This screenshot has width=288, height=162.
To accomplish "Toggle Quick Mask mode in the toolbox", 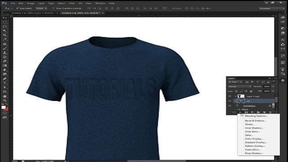I will click(5, 113).
